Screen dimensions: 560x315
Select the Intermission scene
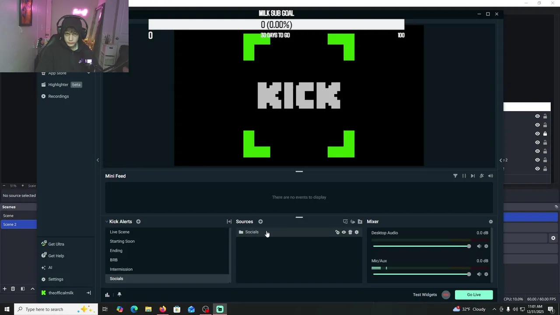click(x=167, y=269)
